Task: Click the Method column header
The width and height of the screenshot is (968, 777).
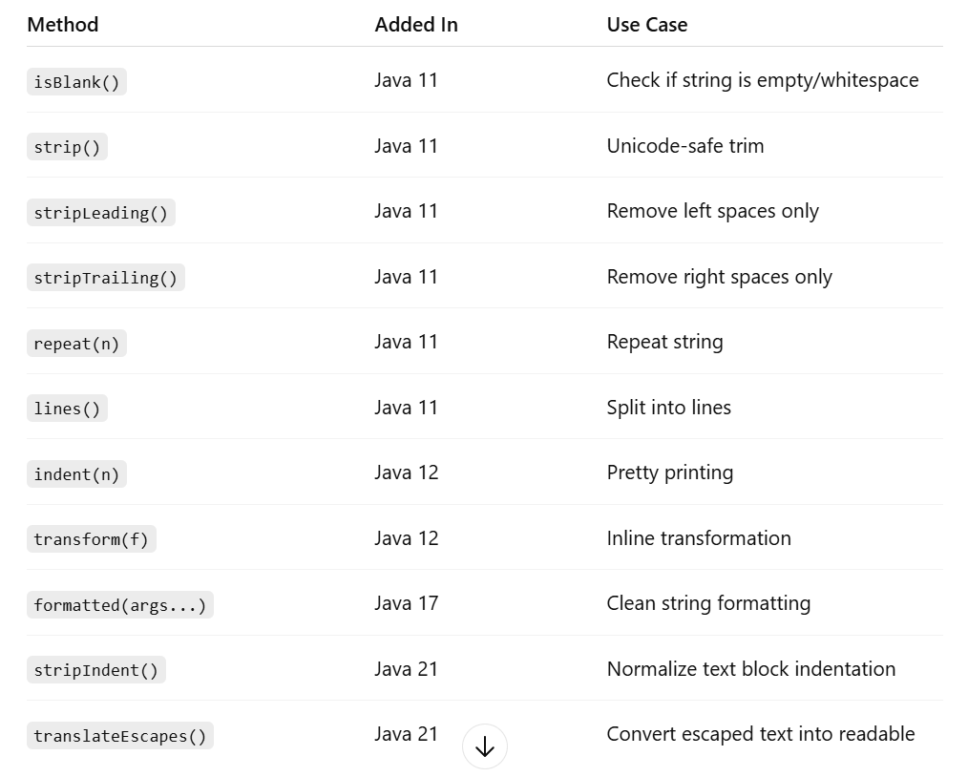Action: point(63,25)
